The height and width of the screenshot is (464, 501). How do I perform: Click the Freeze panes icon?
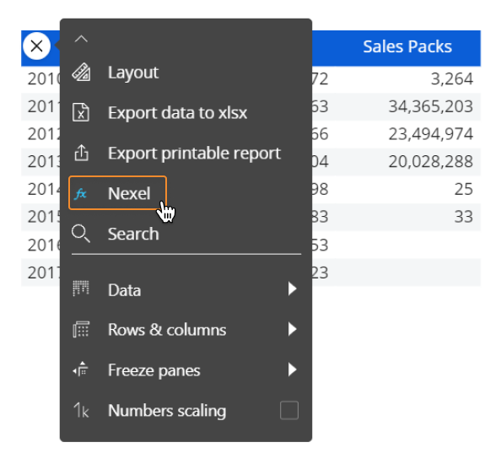(x=80, y=370)
